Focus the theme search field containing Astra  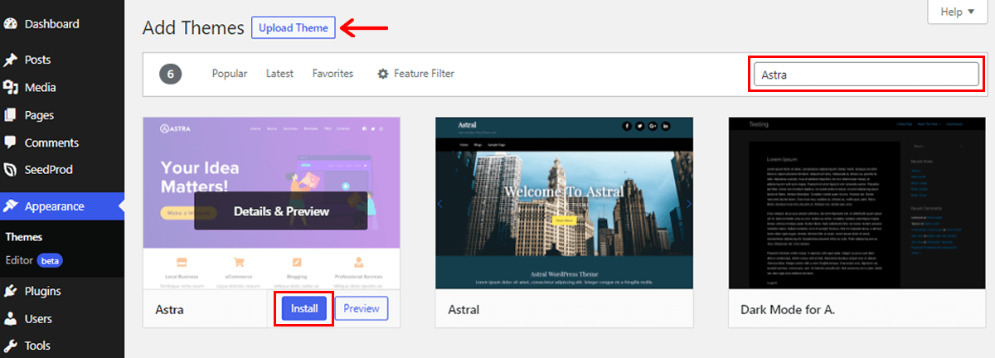(866, 74)
